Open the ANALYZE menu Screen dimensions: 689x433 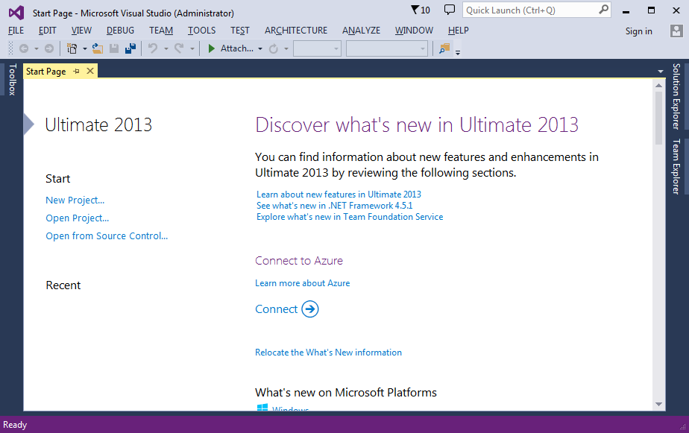(361, 31)
